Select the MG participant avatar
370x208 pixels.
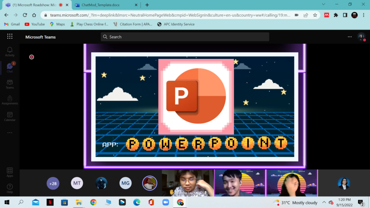tap(125, 183)
